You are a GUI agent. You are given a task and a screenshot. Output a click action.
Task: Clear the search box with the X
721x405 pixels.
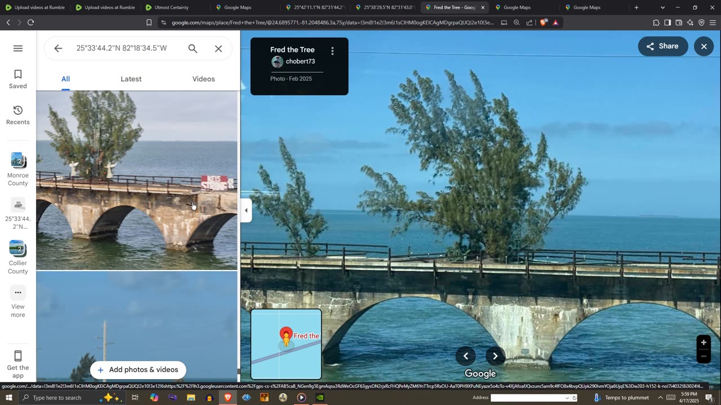(x=219, y=48)
